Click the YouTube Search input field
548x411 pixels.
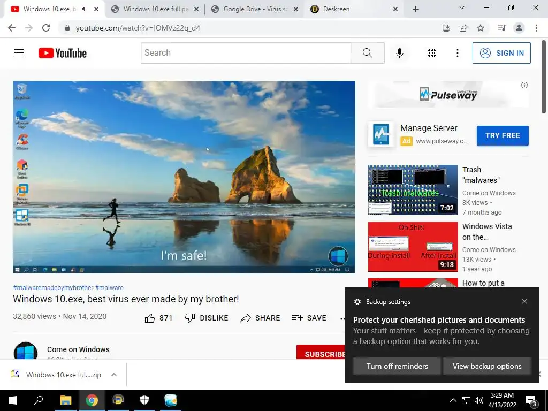(246, 53)
